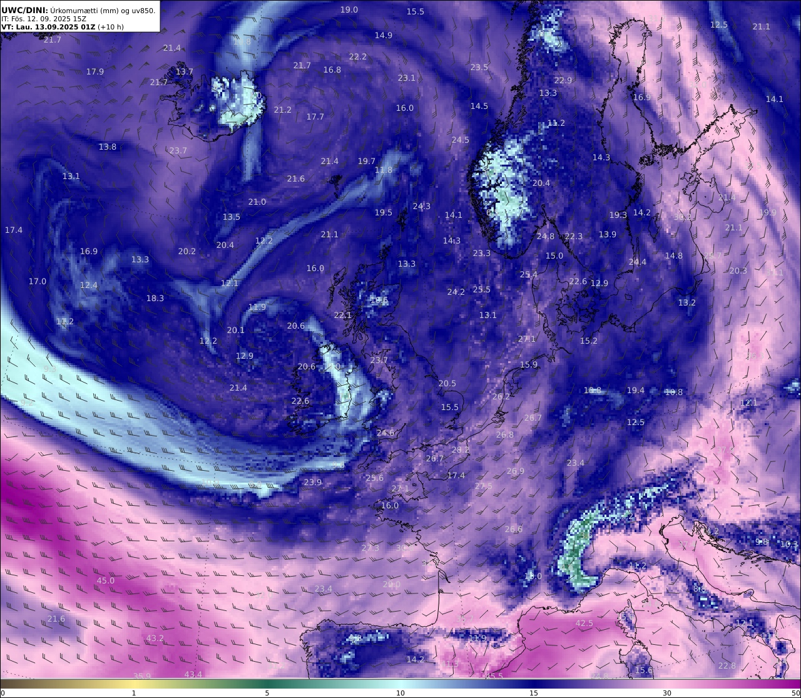The width and height of the screenshot is (801, 698).
Task: Select the map value 20.1
Action: tap(236, 330)
